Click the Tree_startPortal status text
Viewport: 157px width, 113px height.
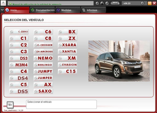(14, 110)
